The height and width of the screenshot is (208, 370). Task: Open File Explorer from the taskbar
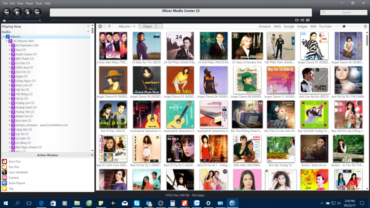click(x=77, y=203)
